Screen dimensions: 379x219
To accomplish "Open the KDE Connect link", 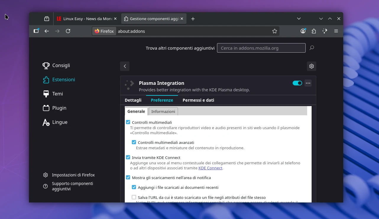I will pos(210,168).
